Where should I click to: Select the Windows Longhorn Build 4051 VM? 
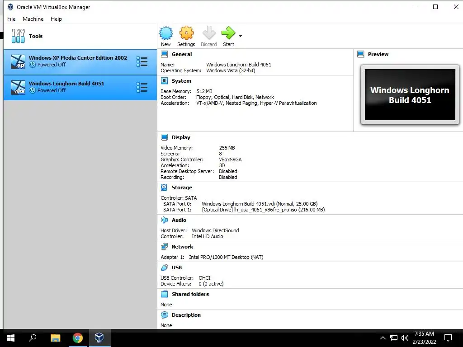tap(80, 88)
